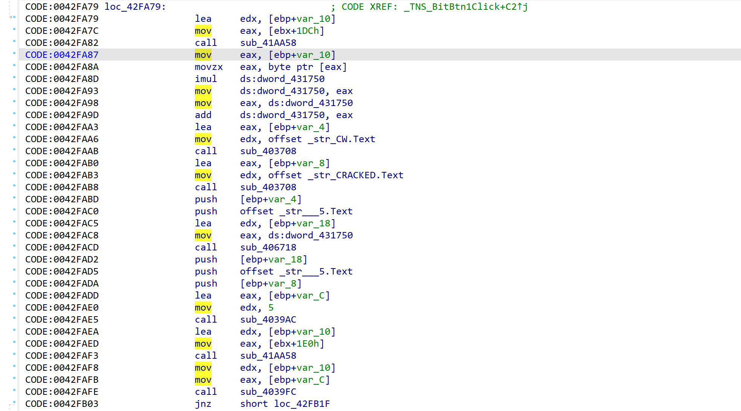The width and height of the screenshot is (741, 411).
Task: Click the jnz mnemonic
Action: [x=203, y=404]
